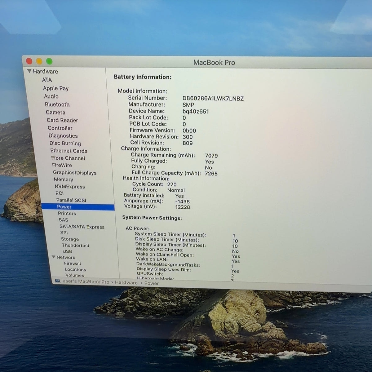The height and width of the screenshot is (372, 372).
Task: Open SATA/SATA Express entry
Action: [x=82, y=227]
